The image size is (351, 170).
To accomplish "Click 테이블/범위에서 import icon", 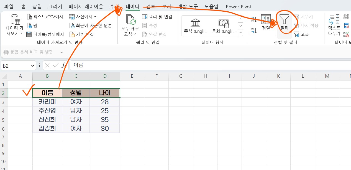I will (x=43, y=34).
